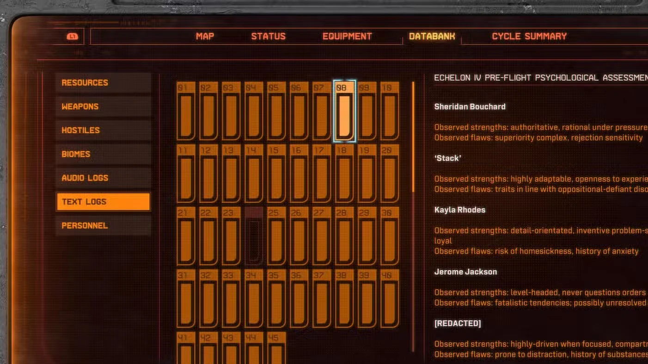This screenshot has height=364, width=648.
Task: Select text log cartridge 03
Action: 231,111
